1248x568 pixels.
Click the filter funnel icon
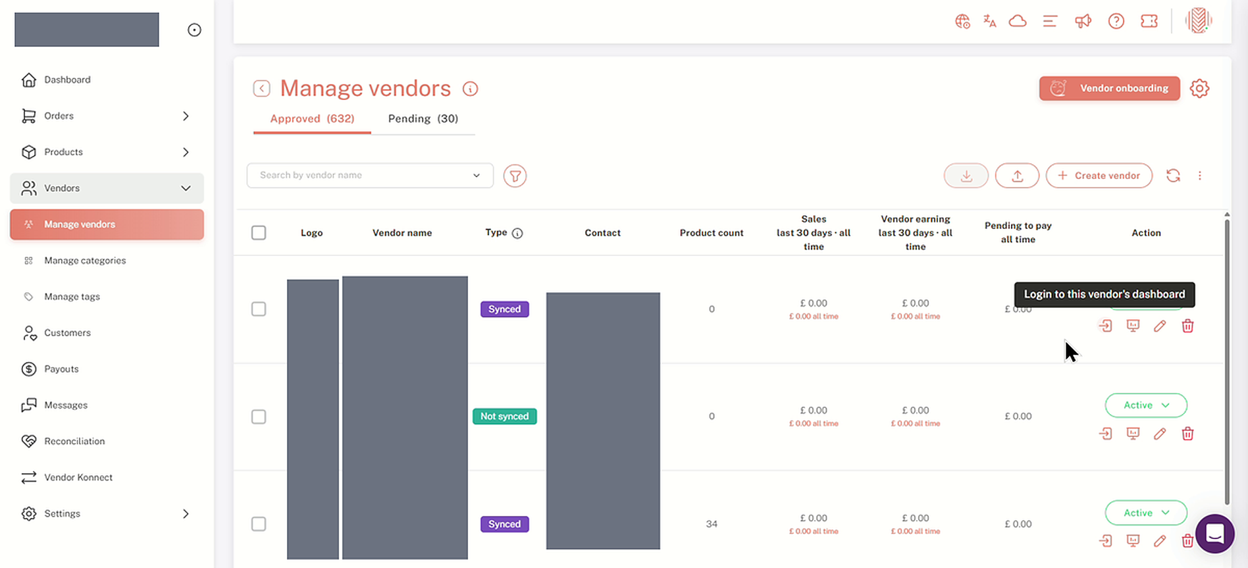515,176
